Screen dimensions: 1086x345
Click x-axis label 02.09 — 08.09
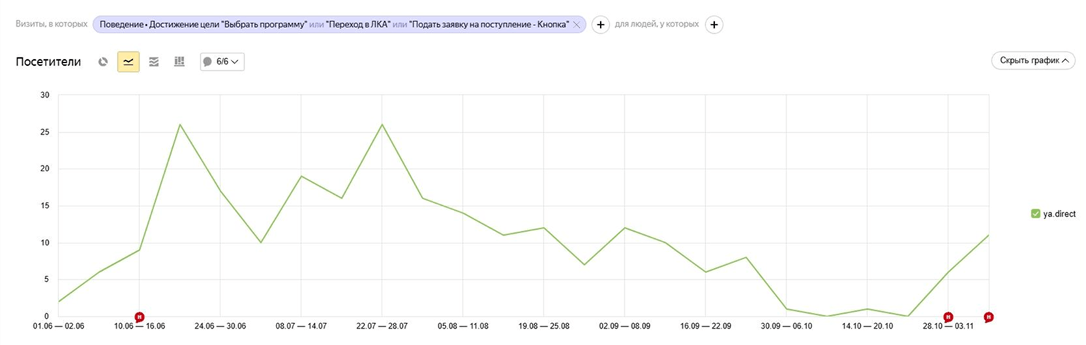click(x=625, y=326)
